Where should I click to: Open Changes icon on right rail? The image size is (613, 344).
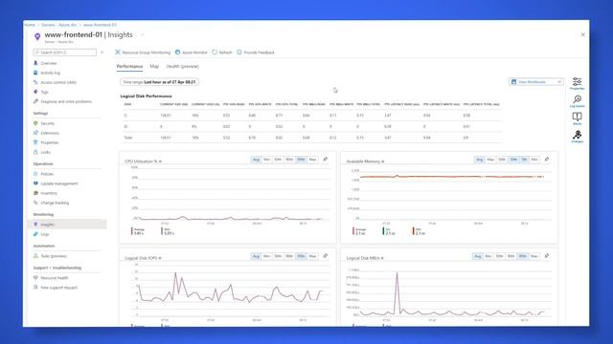577,137
